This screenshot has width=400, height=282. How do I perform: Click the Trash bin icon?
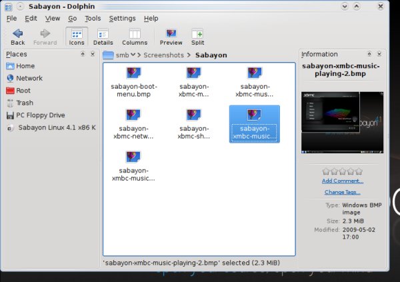(x=10, y=103)
